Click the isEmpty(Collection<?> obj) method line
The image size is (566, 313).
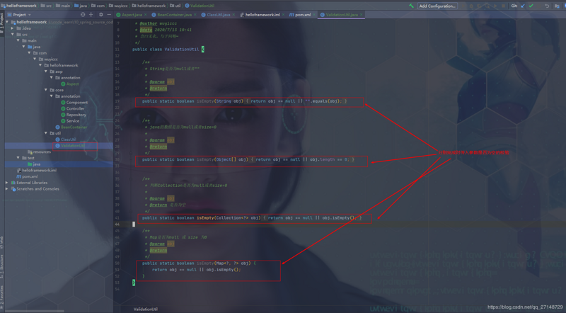tap(252, 218)
